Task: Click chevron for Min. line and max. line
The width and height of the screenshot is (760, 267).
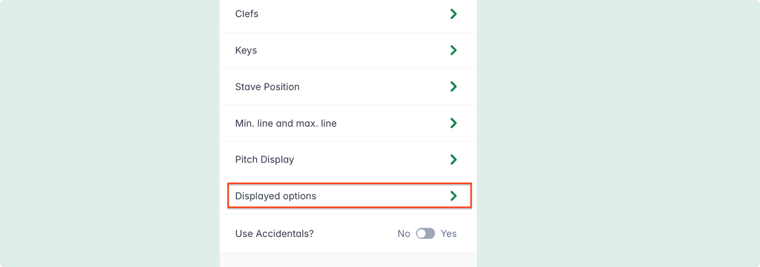Action: pos(453,123)
